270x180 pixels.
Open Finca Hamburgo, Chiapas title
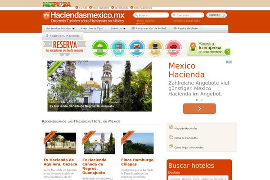pos(138,162)
